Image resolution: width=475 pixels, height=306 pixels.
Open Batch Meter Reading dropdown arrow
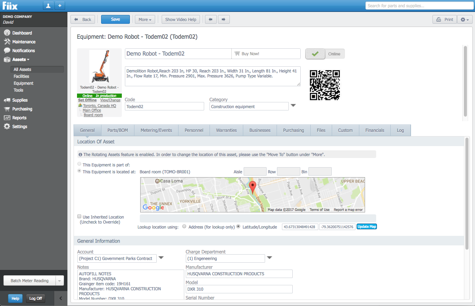pyautogui.click(x=59, y=281)
